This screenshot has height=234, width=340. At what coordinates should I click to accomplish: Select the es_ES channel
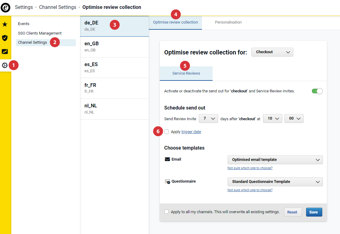pos(115,68)
